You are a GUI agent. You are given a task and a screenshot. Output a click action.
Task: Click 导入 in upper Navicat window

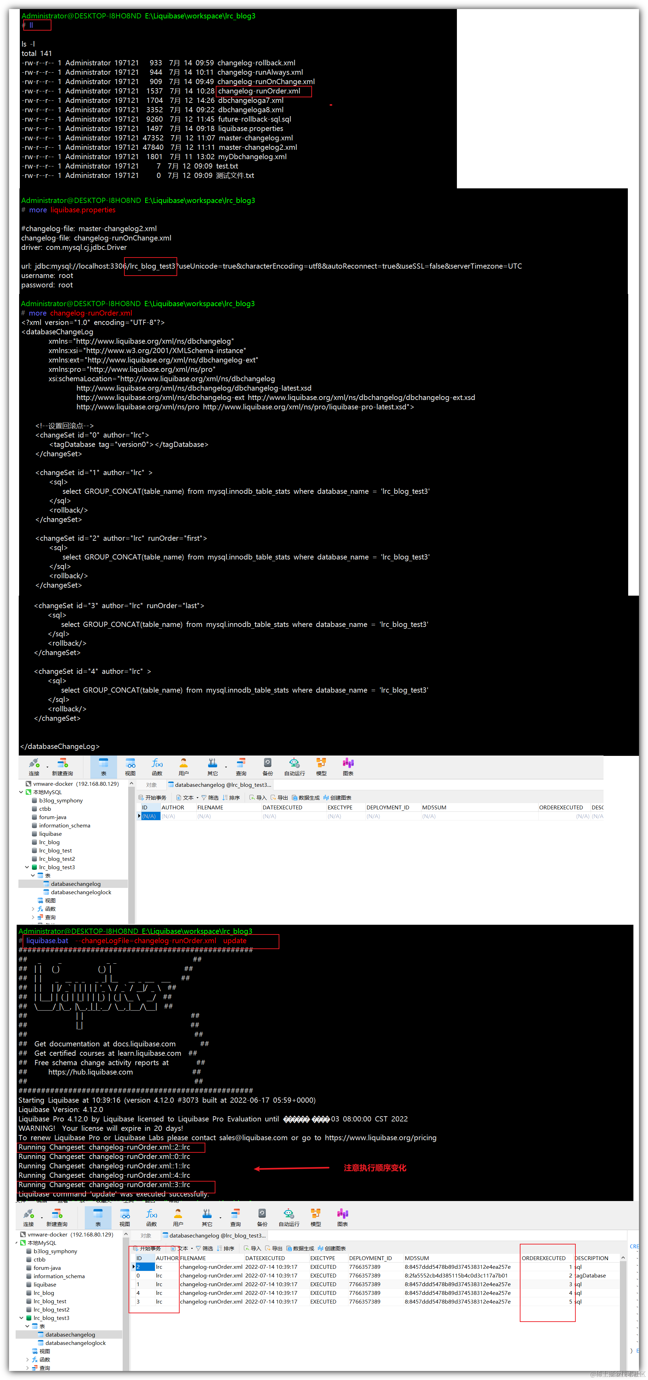tap(258, 798)
